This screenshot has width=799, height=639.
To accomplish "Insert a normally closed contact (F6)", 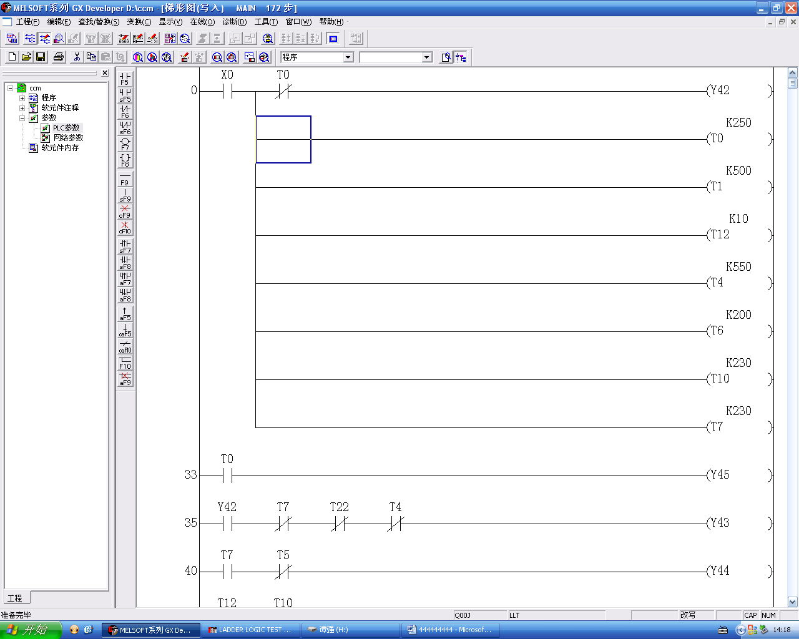I will click(x=125, y=111).
